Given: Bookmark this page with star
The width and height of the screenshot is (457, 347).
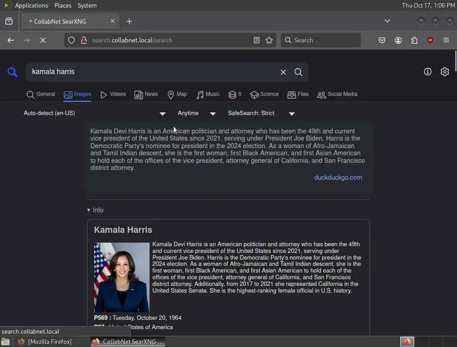Looking at the screenshot, I should click(269, 40).
